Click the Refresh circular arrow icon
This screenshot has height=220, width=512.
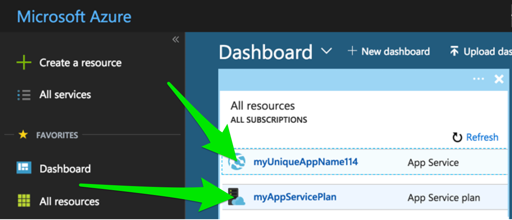(457, 137)
